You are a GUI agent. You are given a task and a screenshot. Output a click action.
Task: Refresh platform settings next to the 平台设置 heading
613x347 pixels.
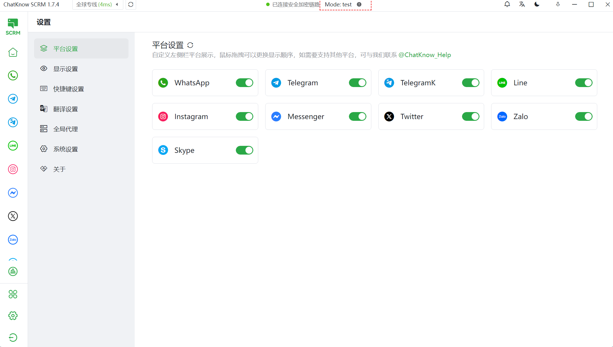190,45
